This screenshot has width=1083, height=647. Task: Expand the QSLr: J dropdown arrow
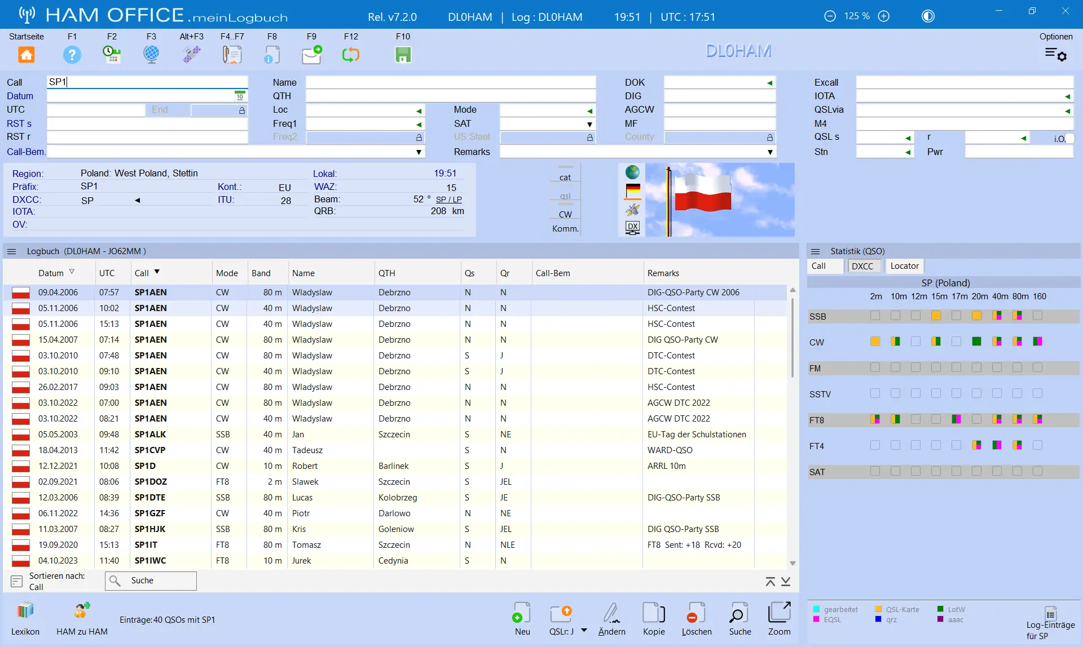tap(584, 631)
